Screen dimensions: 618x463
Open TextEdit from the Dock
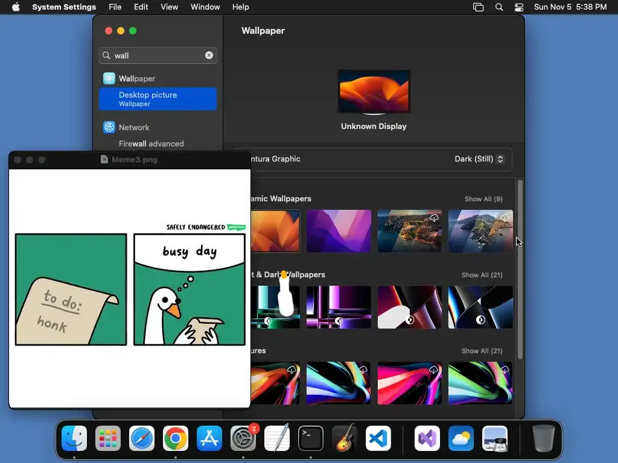276,438
